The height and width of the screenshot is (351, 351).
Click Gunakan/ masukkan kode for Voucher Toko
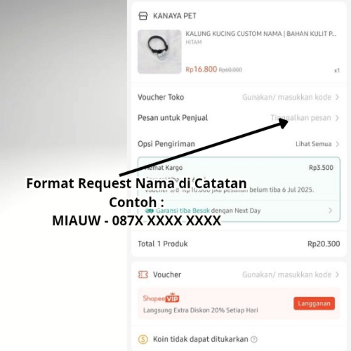click(x=287, y=97)
